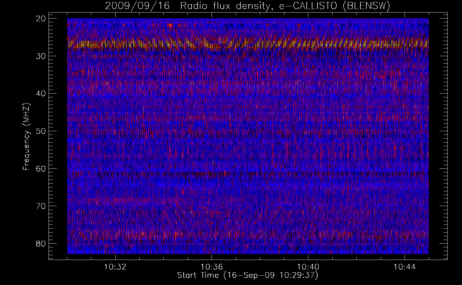Click the 70 frequency tick label
This screenshot has height=285, width=462.
click(41, 206)
